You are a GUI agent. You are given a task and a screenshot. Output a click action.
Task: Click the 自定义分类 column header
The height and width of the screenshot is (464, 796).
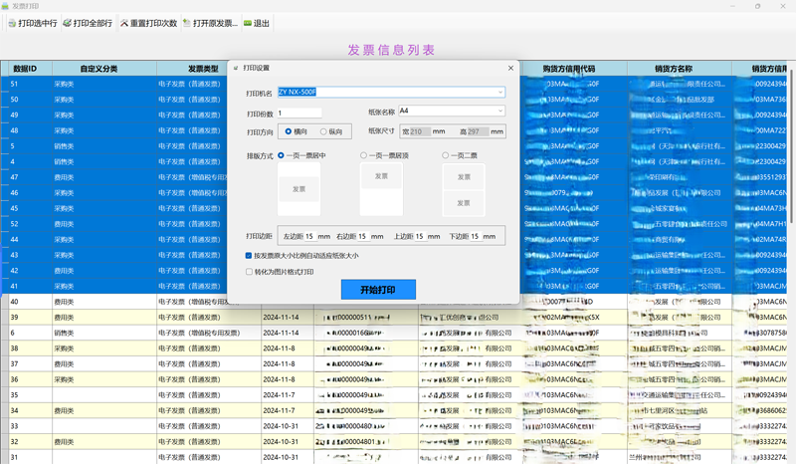104,69
